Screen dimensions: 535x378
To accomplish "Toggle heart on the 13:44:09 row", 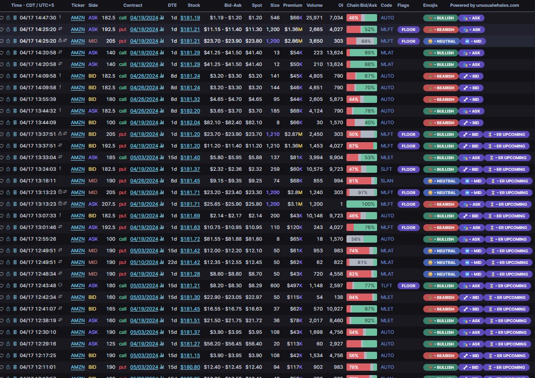I will point(2,122).
